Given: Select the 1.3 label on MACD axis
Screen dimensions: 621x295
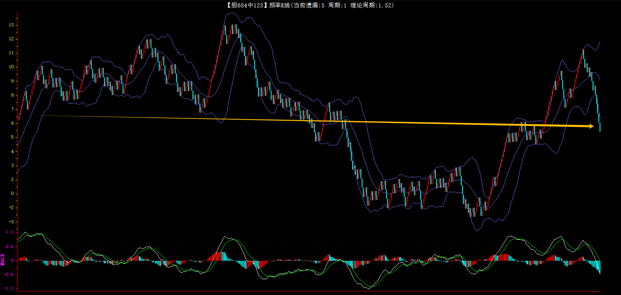Looking at the screenshot, I should [x=10, y=232].
